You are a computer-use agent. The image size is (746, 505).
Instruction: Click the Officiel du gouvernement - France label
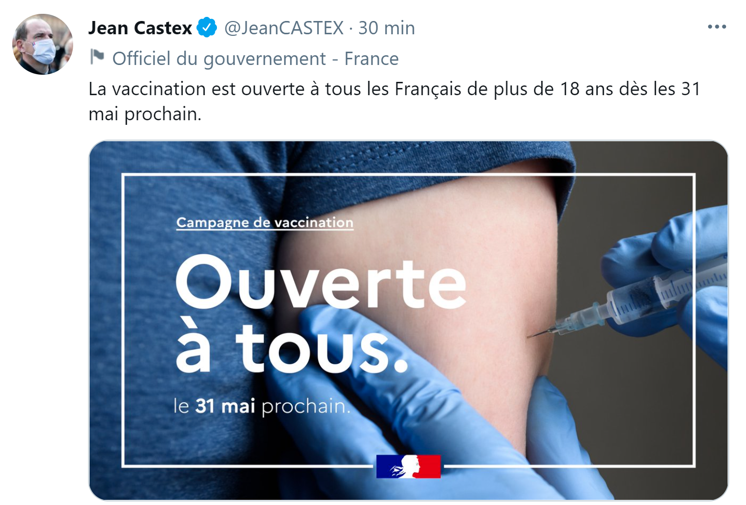(x=255, y=59)
